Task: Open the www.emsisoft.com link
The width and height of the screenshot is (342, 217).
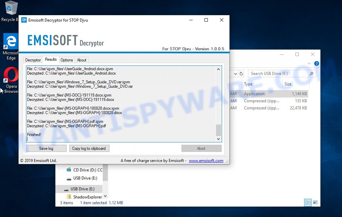Action: pyautogui.click(x=206, y=161)
